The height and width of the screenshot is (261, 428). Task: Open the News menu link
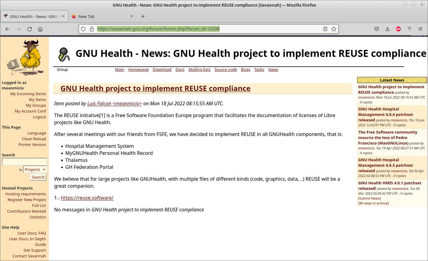click(273, 70)
